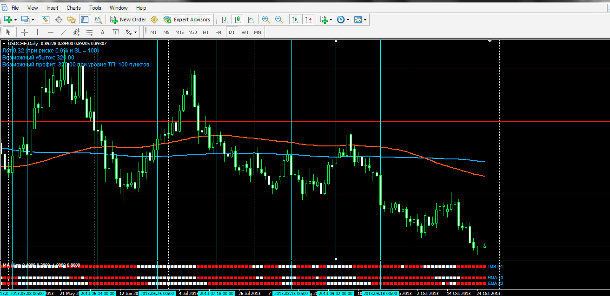
Task: Switch to M1 timeframe
Action: (153, 32)
